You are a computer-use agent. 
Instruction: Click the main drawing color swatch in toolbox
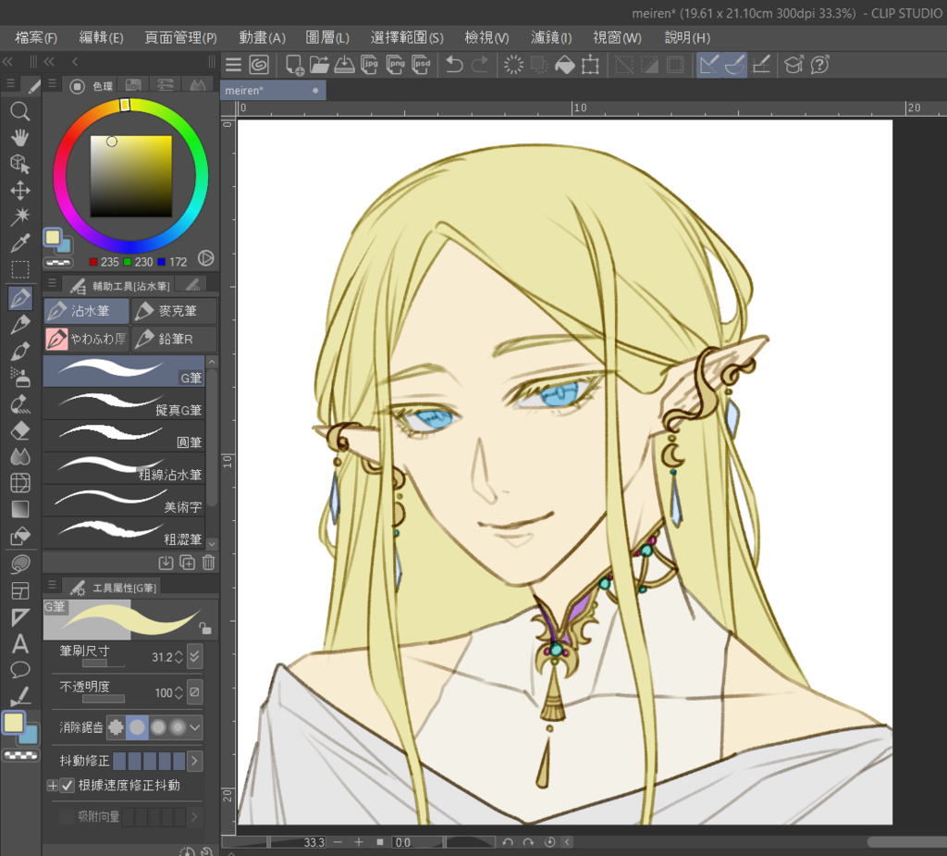pyautogui.click(x=13, y=722)
